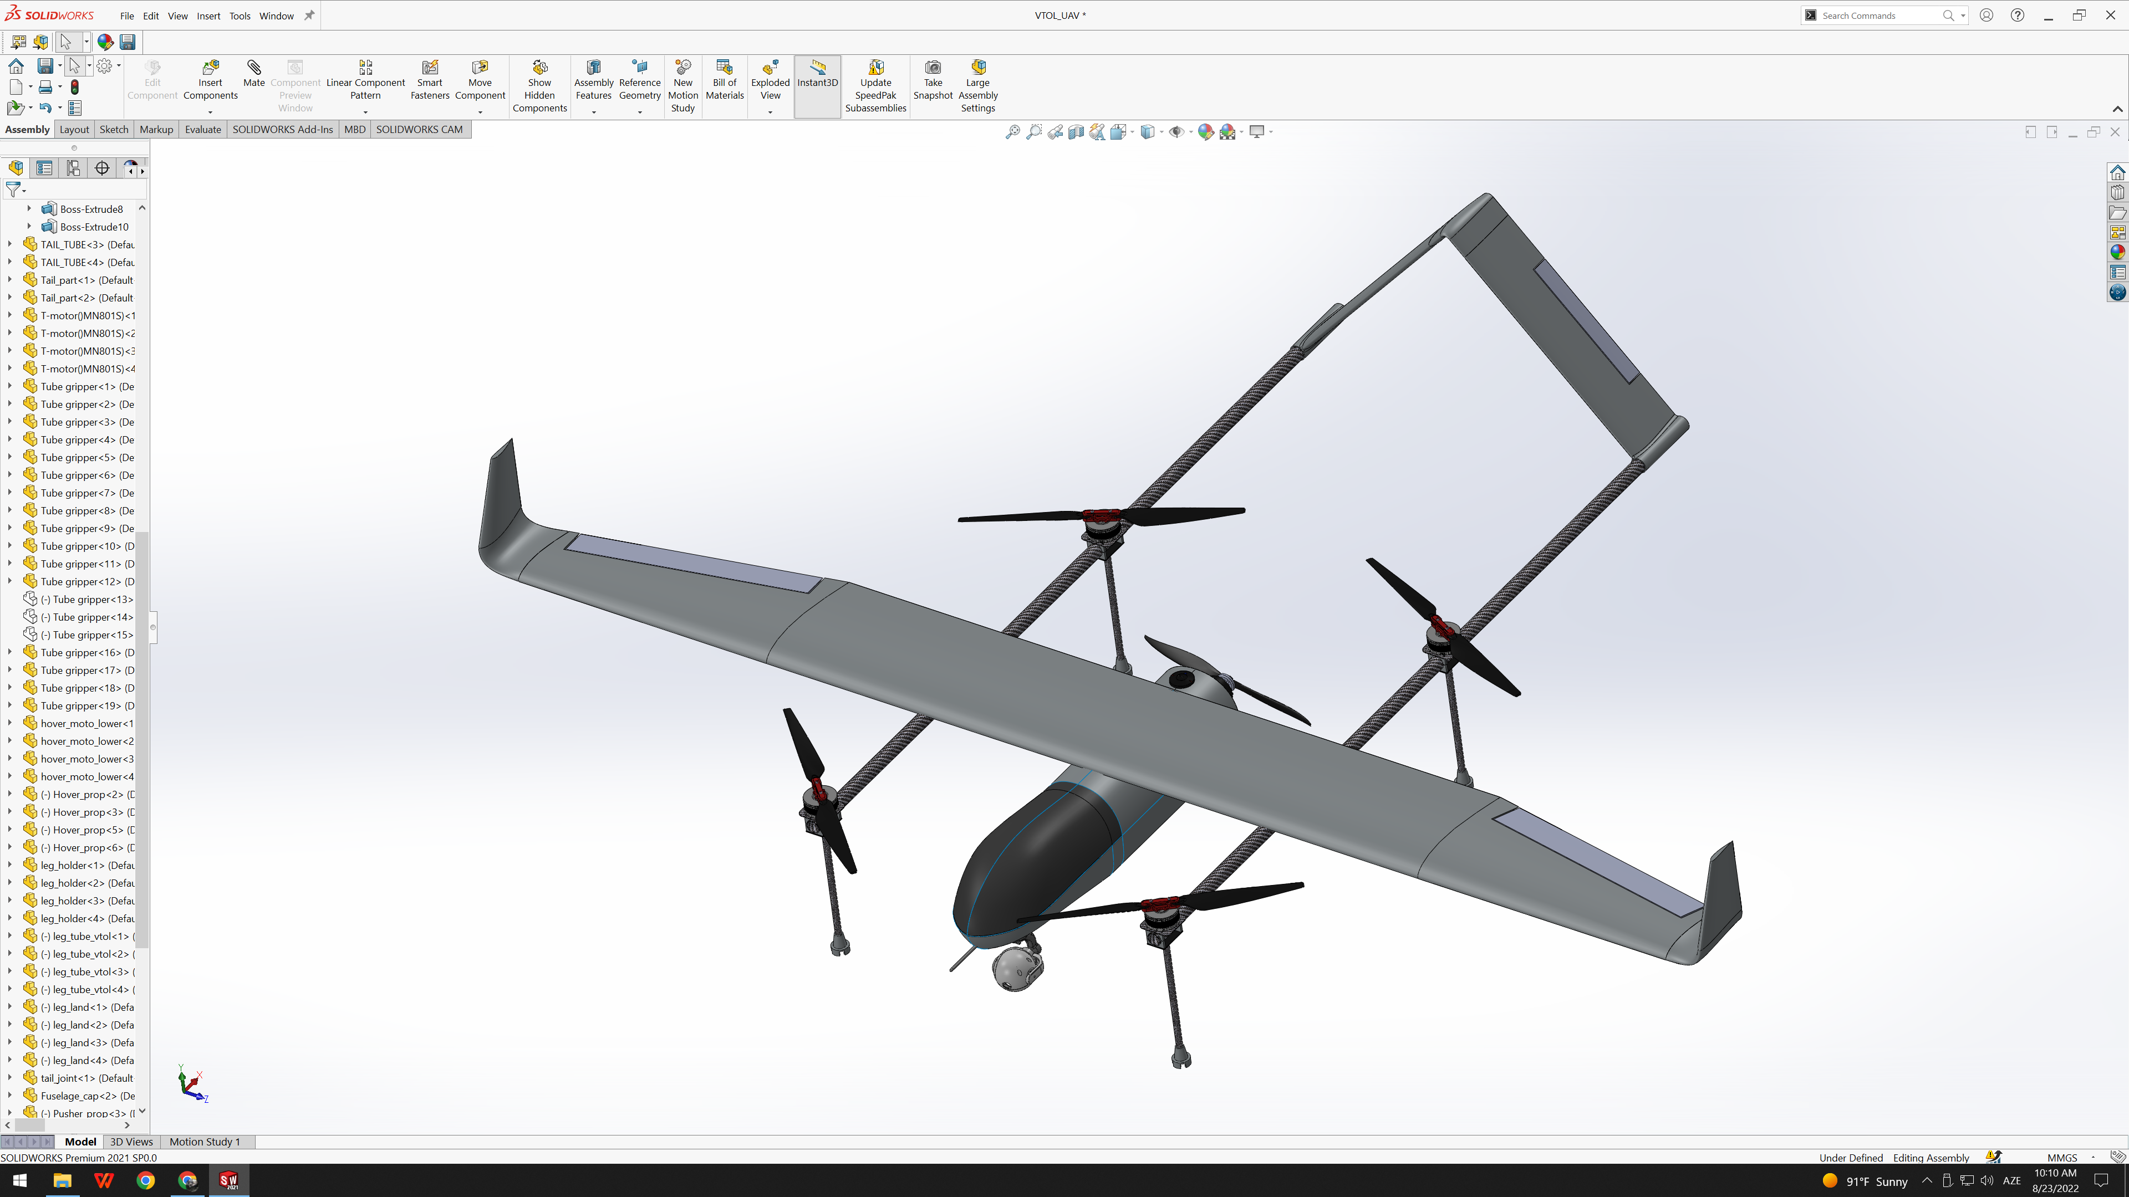Click the feature tree filter box
The image size is (2129, 1197).
pos(74,190)
